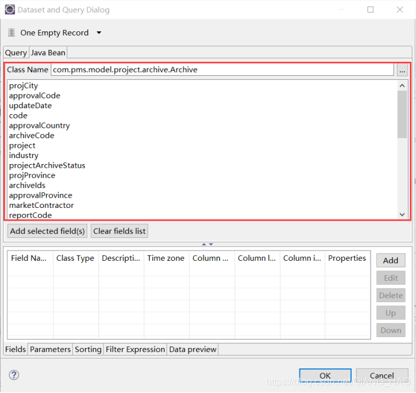Screen dimensions: 416x393
Task: Open the Filter Expression tab
Action: [x=135, y=349]
